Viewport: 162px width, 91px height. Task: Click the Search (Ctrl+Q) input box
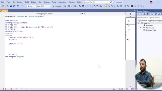point(98,2)
